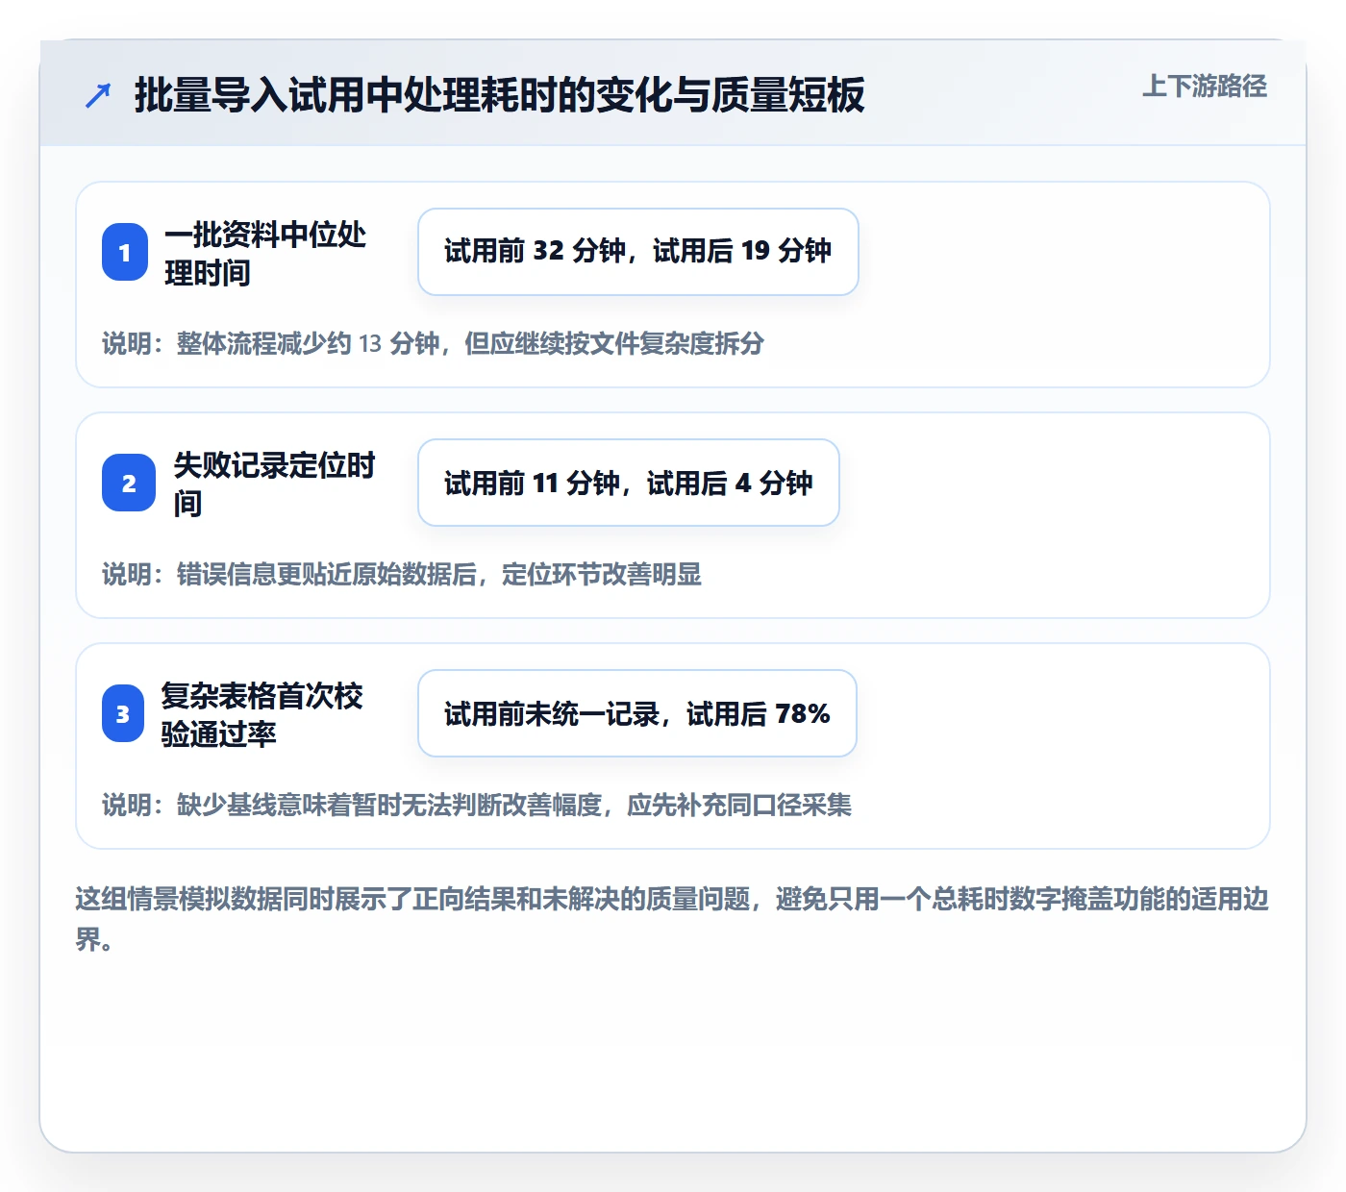The height and width of the screenshot is (1192, 1346).
Task: Click the note 缺少基线意味着暂时无法判断改善幅度
Action: click(477, 805)
